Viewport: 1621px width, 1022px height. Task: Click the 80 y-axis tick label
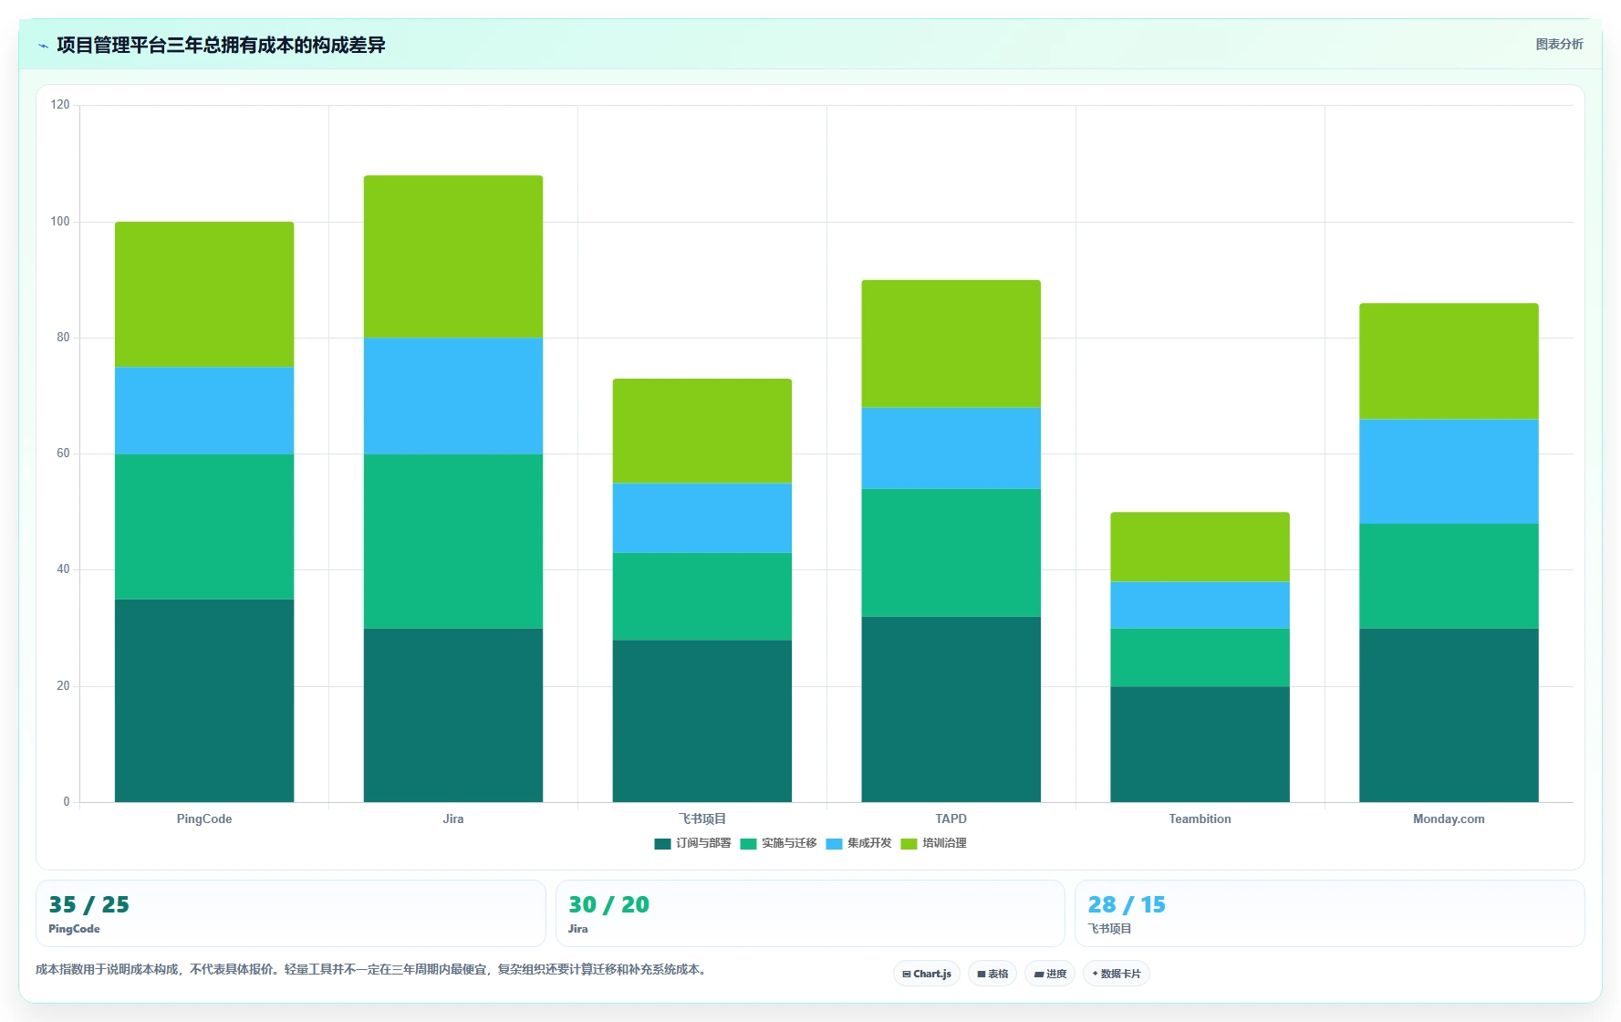tap(63, 338)
